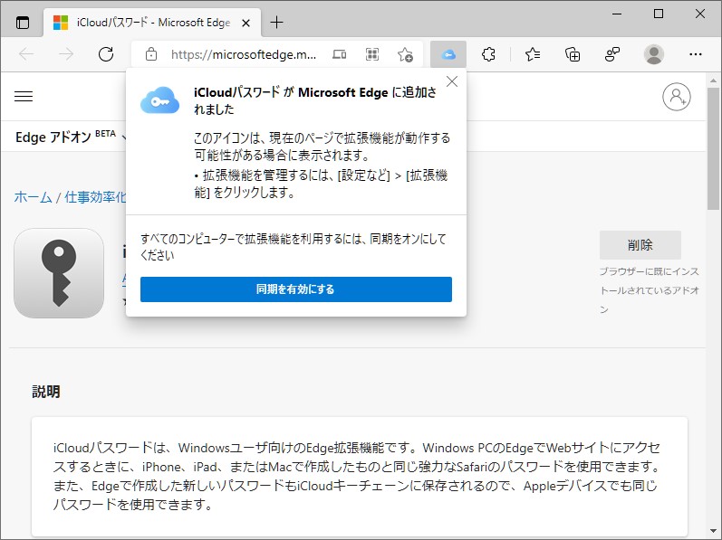Reload the current page

click(x=106, y=54)
